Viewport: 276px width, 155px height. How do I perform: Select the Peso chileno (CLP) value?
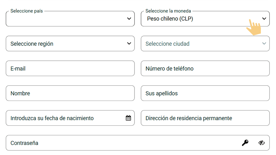pyautogui.click(x=170, y=19)
